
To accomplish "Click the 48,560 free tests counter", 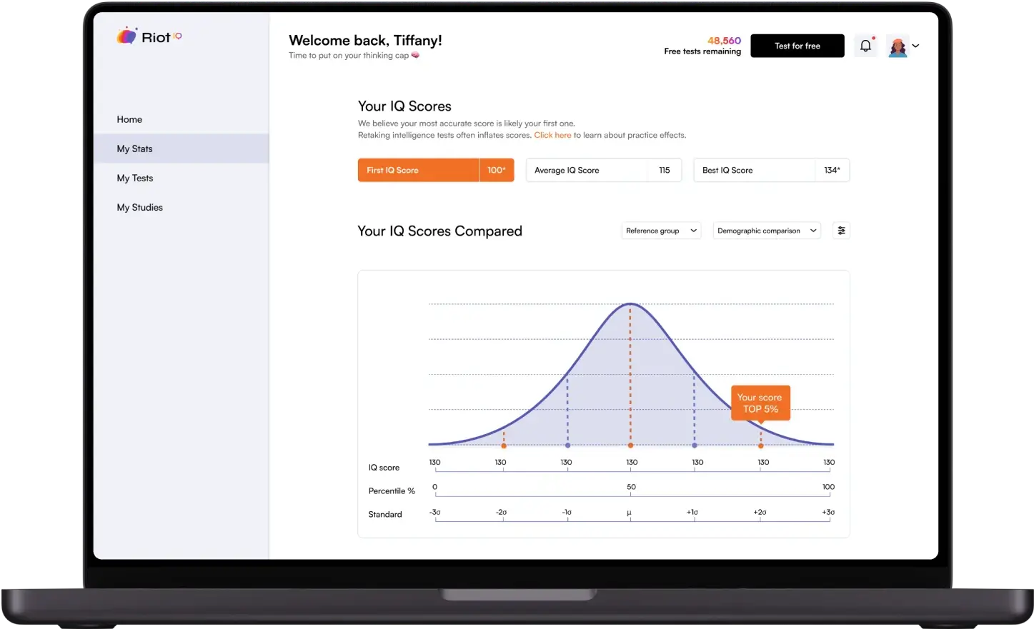I will (724, 41).
